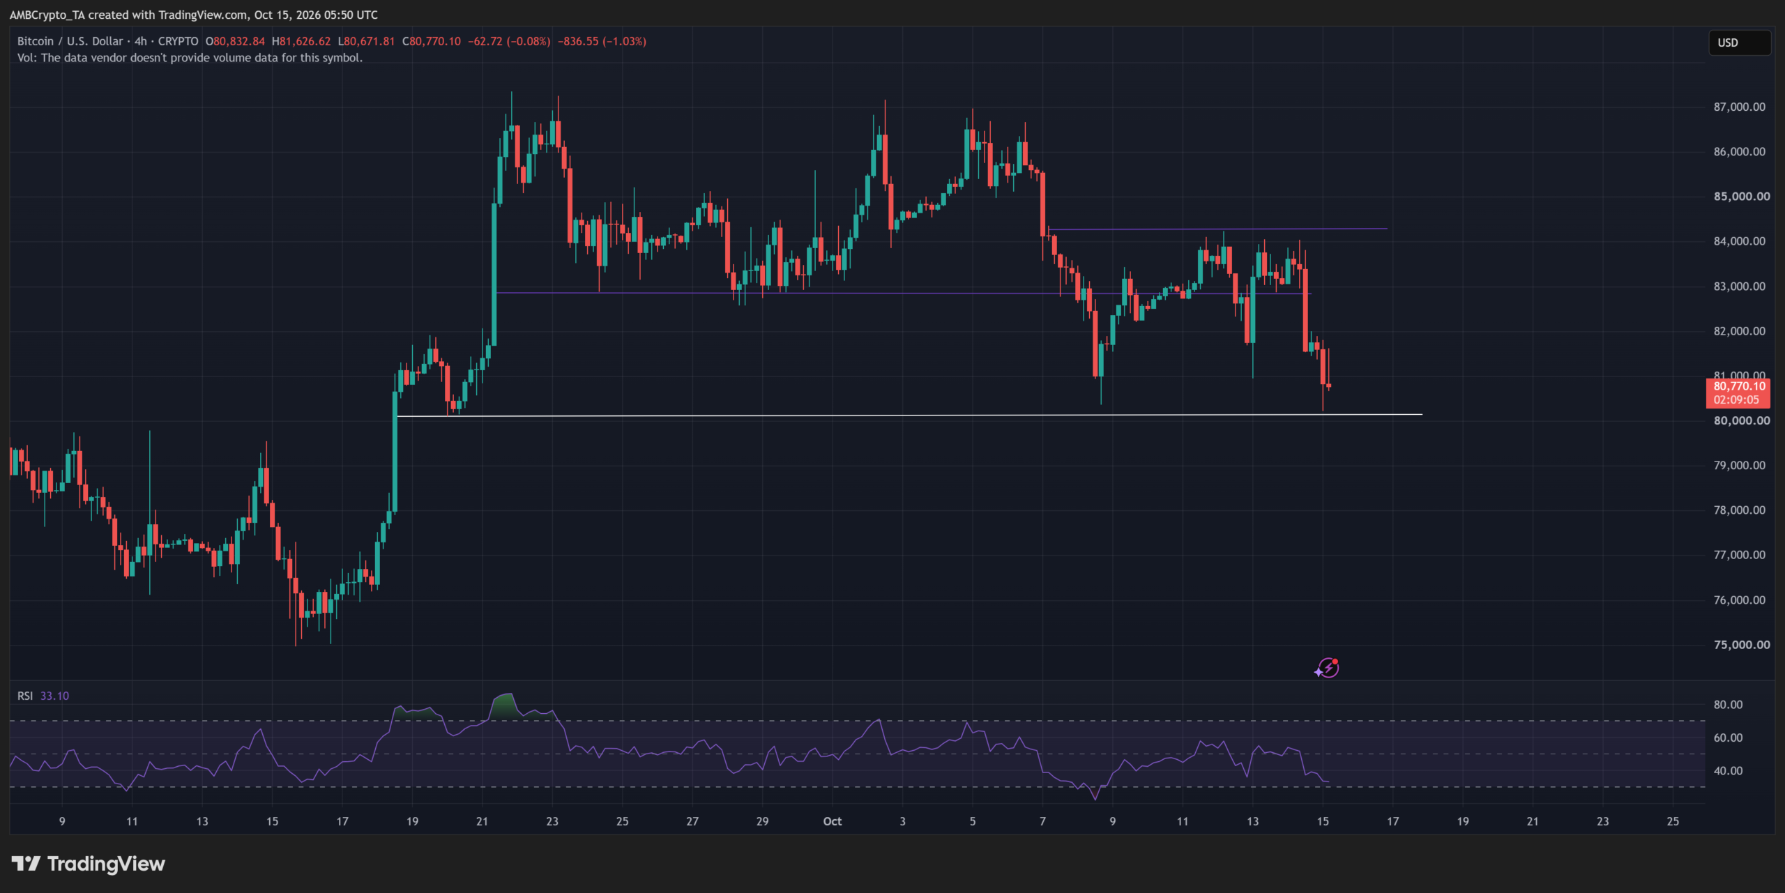Viewport: 1785px width, 893px height.
Task: Click the 80.00 RSI axis label
Action: [1728, 705]
